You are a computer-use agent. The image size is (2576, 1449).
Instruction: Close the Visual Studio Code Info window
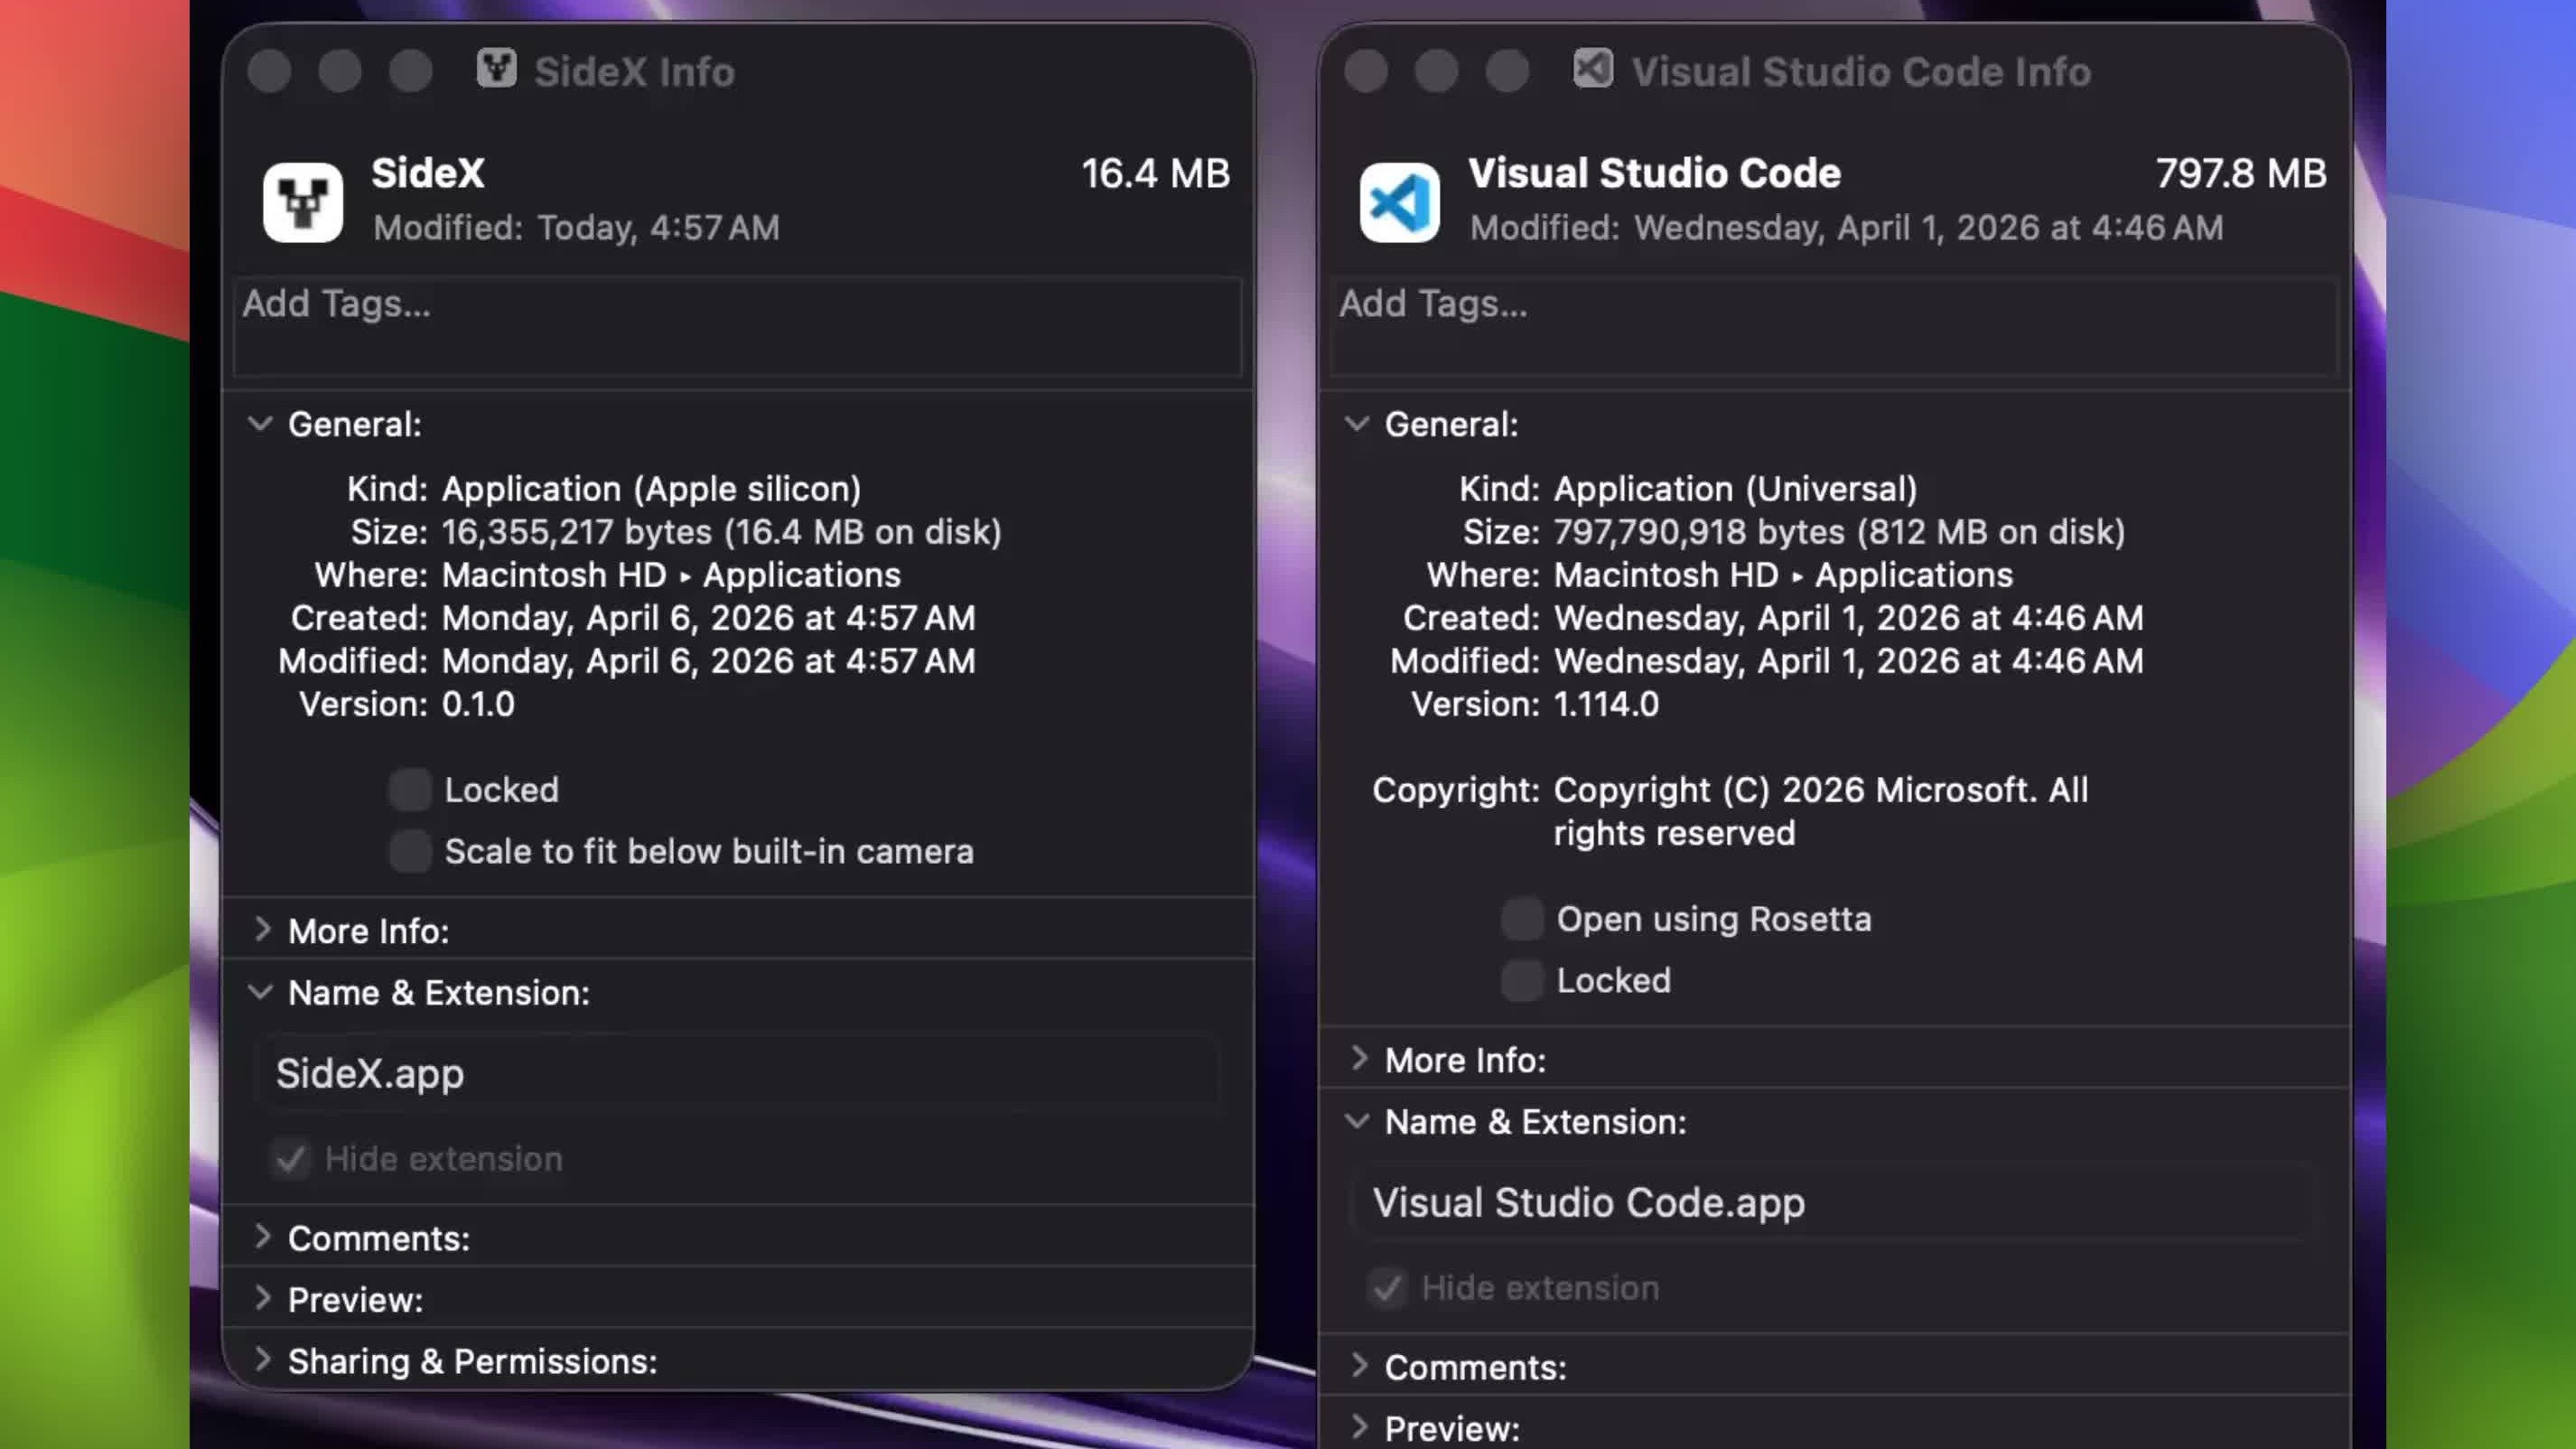[1366, 71]
